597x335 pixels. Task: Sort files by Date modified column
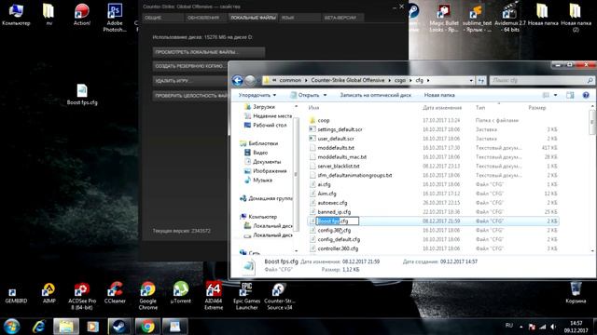click(x=442, y=108)
